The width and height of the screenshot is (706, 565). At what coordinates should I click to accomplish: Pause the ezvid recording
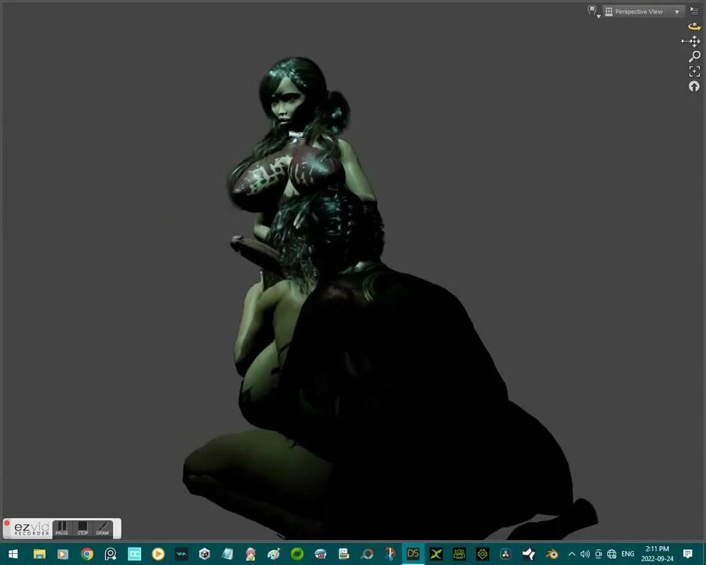62,528
